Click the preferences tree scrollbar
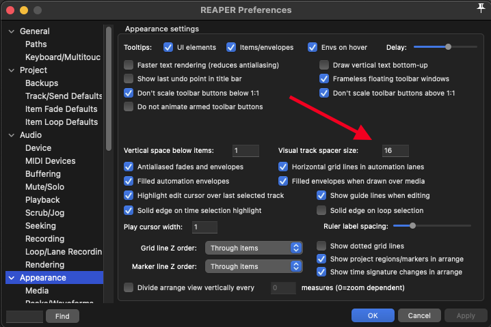 [x=109, y=89]
